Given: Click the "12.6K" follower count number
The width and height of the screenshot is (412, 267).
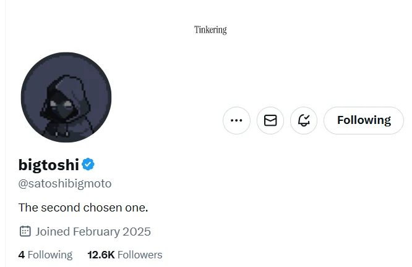Looking at the screenshot, I should (101, 255).
